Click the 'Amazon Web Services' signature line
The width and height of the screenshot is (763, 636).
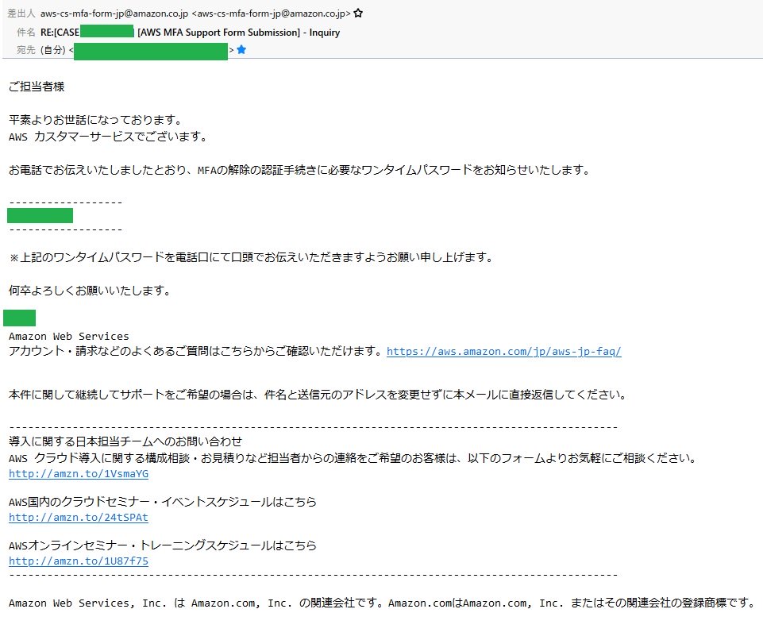point(68,336)
